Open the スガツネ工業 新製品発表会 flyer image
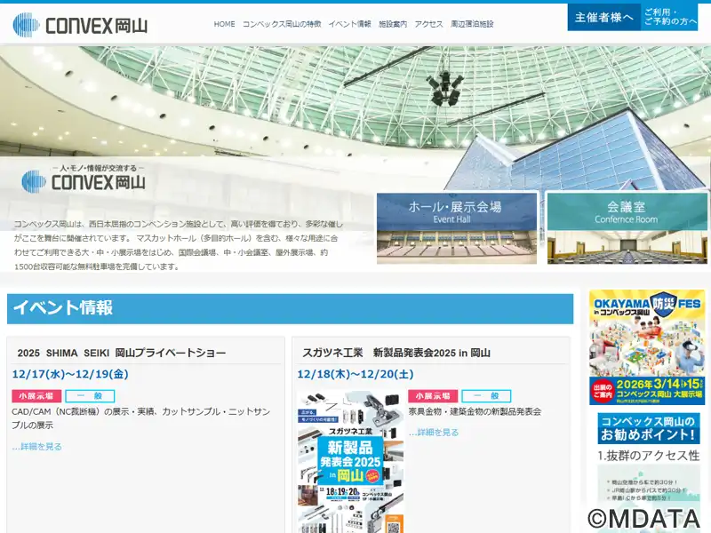The width and height of the screenshot is (711, 533). click(x=350, y=461)
